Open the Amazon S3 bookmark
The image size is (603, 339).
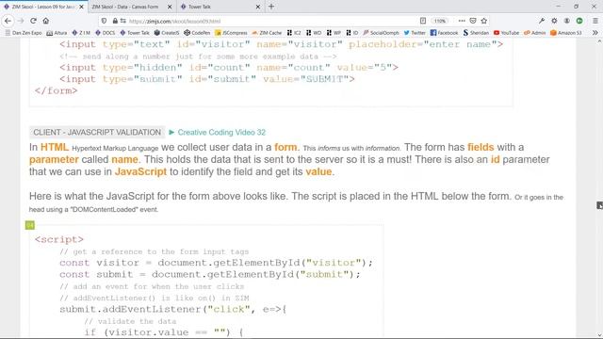(566, 33)
